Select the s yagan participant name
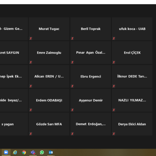Screen dimensions: 156x156 [8, 124]
